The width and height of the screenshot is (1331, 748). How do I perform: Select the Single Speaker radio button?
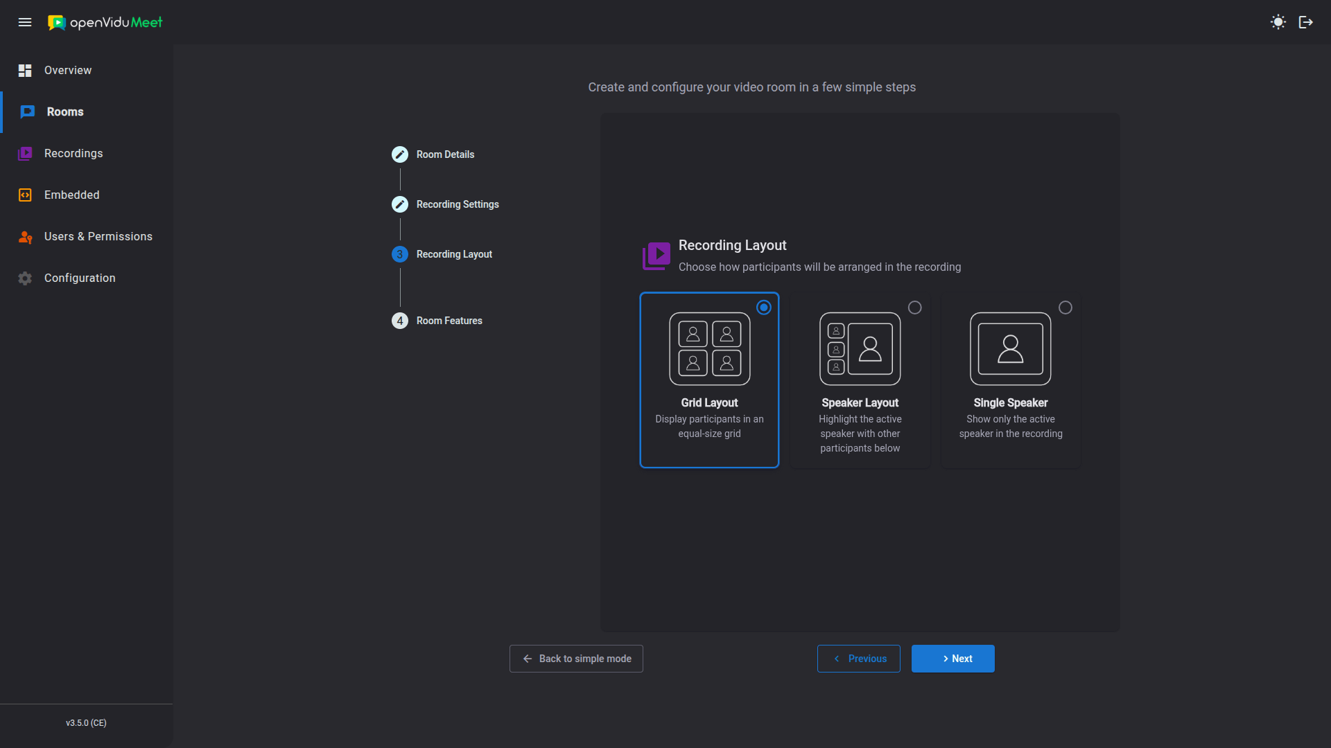pyautogui.click(x=1065, y=308)
